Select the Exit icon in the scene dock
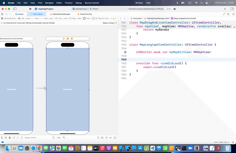 [72, 39]
